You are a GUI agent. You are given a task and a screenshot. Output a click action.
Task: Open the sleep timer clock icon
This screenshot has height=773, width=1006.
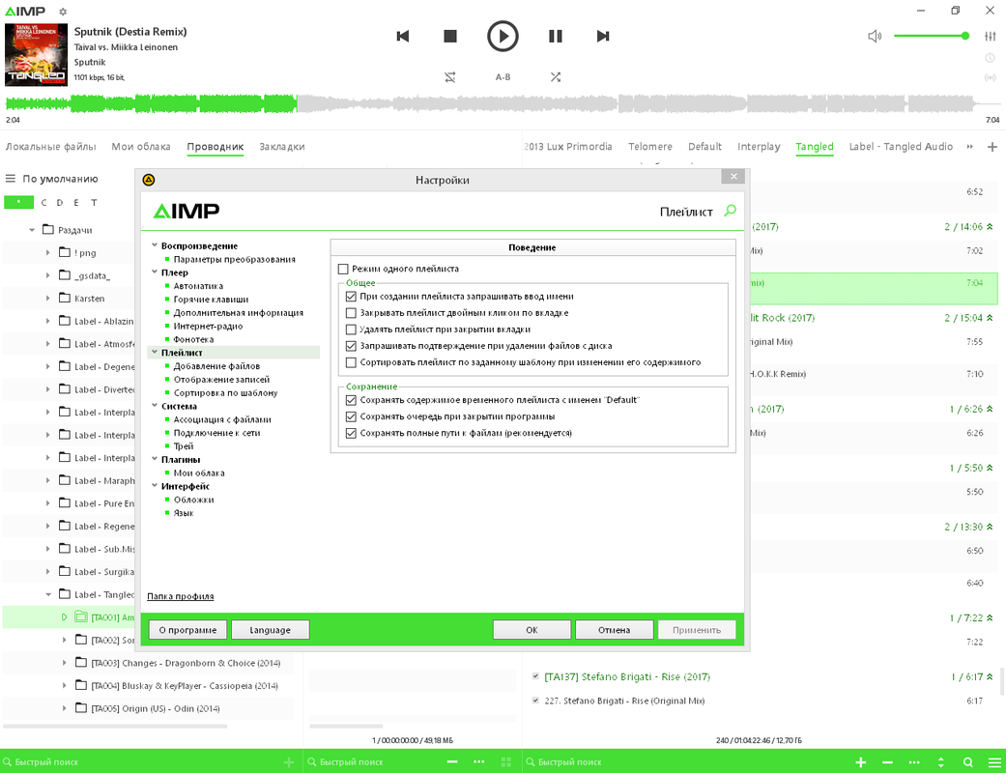coord(990,58)
